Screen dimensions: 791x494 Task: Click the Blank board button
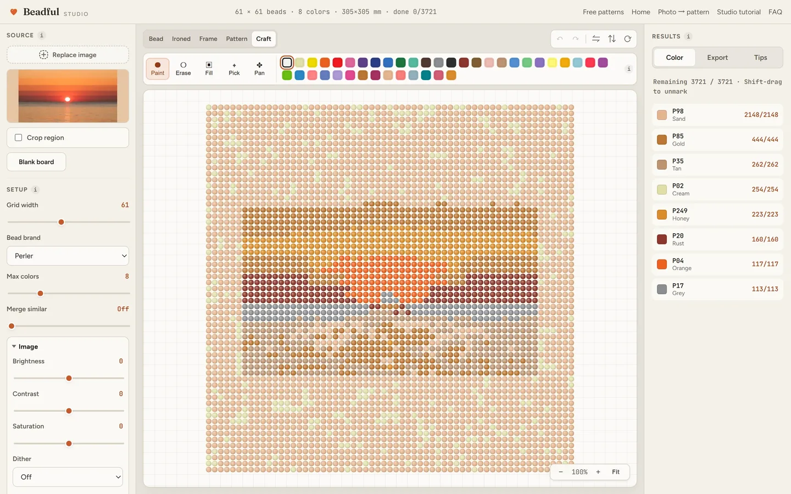pos(36,162)
